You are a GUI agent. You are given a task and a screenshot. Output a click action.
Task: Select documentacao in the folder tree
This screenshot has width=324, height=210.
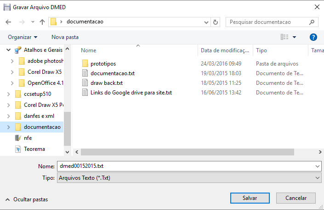[x=42, y=127]
